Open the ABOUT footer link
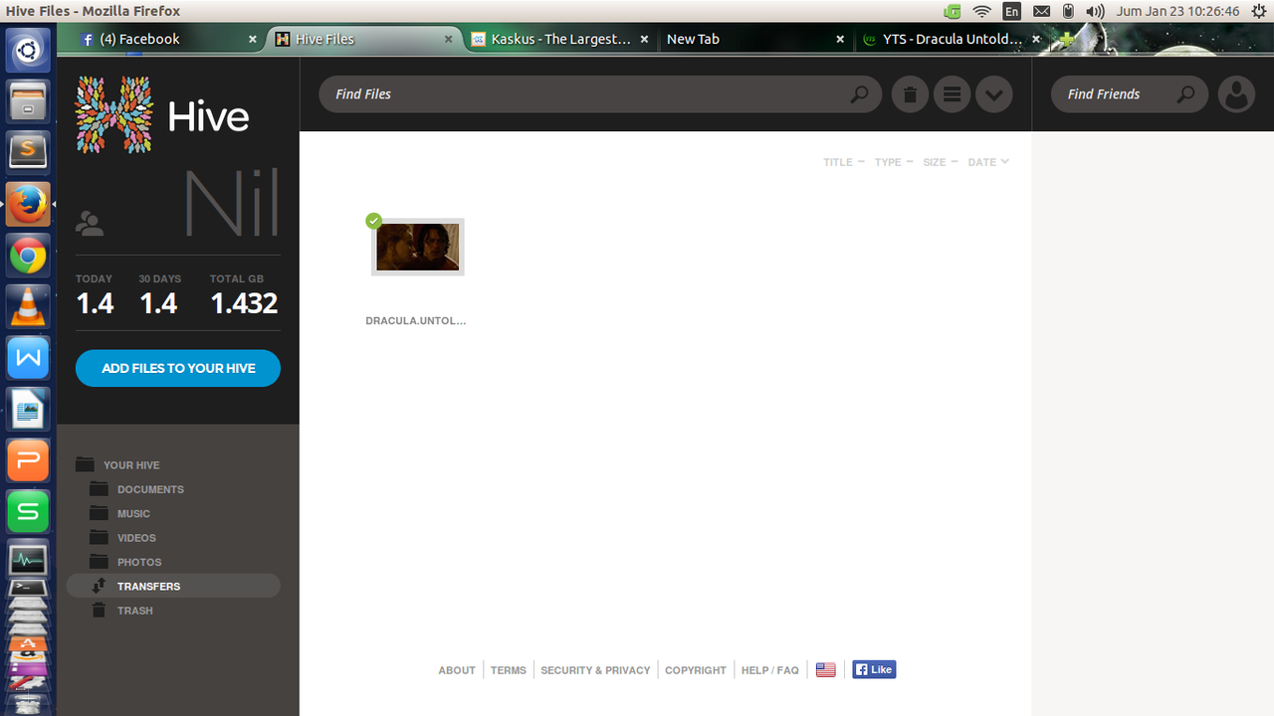1274x716 pixels. point(457,670)
